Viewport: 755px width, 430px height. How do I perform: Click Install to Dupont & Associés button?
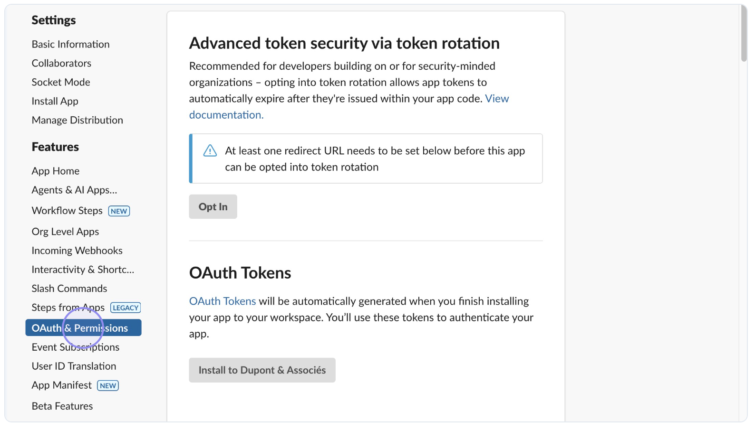pyautogui.click(x=262, y=370)
